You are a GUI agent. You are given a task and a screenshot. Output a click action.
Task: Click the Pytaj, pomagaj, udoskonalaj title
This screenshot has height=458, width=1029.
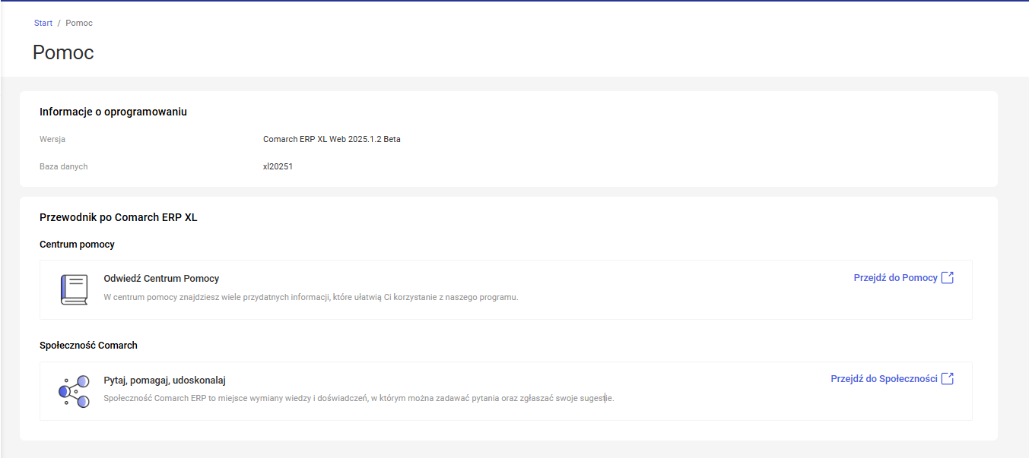[164, 380]
